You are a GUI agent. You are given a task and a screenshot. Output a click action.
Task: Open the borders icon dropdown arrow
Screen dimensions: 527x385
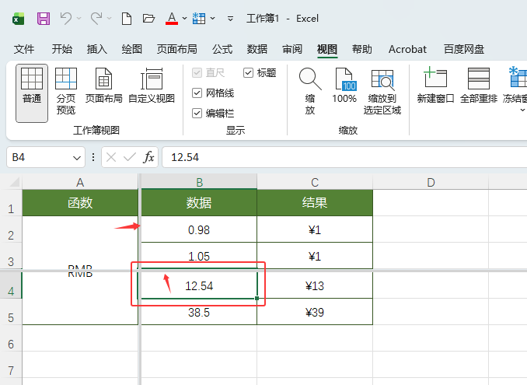pyautogui.click(x=213, y=19)
